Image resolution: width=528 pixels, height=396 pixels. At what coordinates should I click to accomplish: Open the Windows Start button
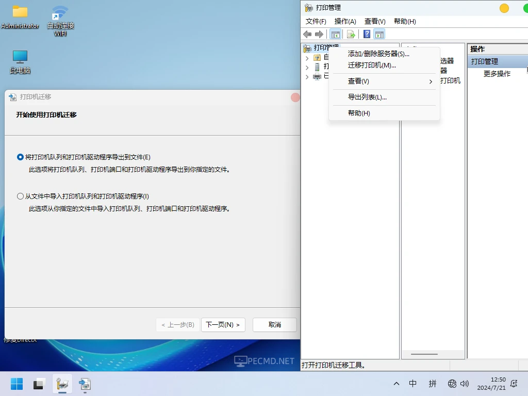point(16,384)
